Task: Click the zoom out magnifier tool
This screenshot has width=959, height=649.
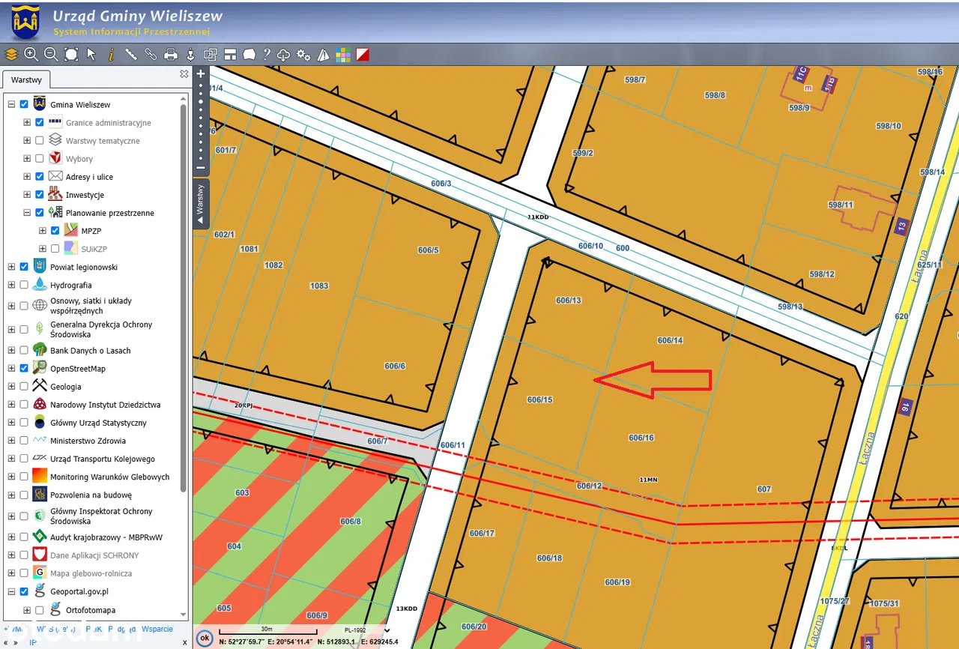Action: click(x=51, y=55)
